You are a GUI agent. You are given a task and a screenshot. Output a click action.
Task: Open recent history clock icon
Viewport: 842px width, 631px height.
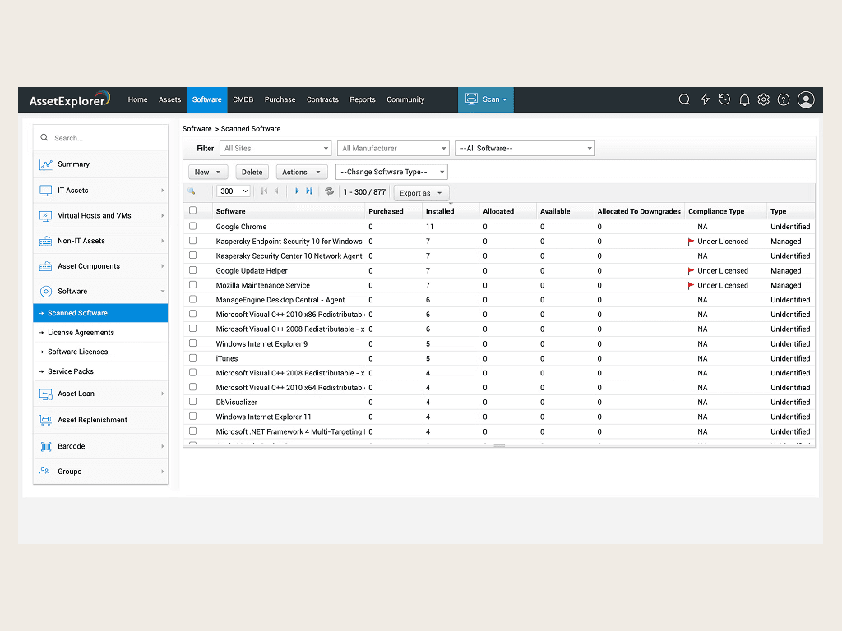pyautogui.click(x=724, y=99)
